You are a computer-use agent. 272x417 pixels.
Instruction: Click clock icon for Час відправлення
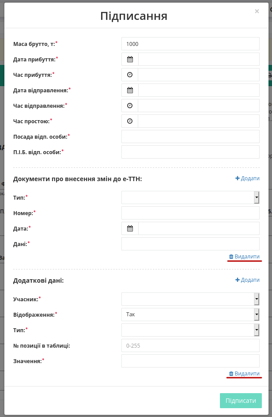130,106
